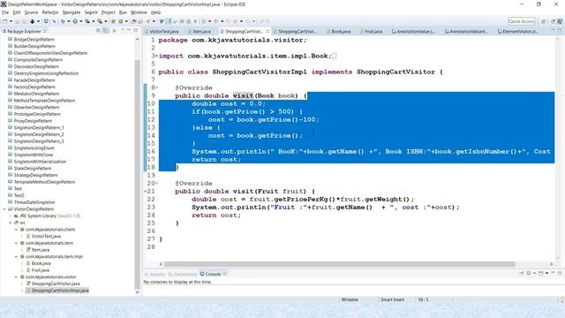Open the Edit menu
The height and width of the screenshot is (318, 565).
(17, 12)
